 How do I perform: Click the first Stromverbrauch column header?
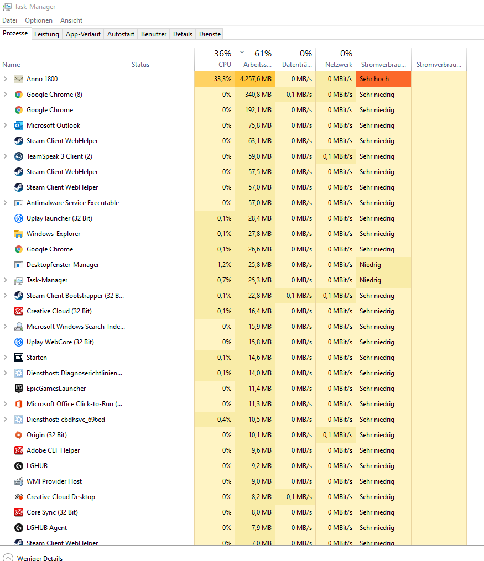[x=383, y=59]
